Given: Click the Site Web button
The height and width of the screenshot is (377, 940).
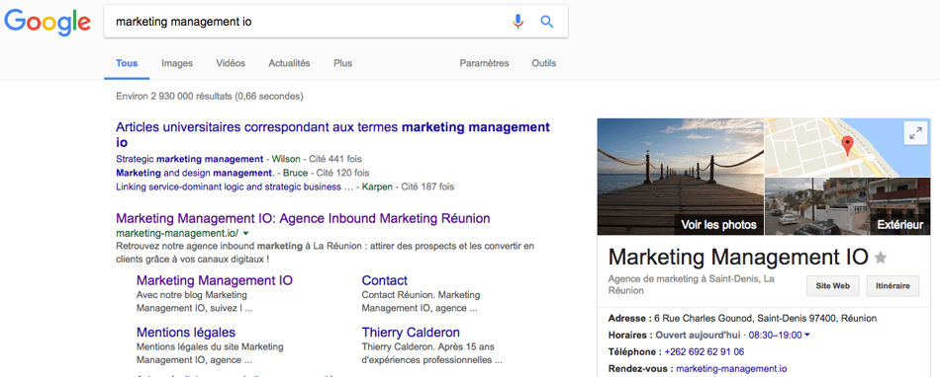Looking at the screenshot, I should [833, 286].
